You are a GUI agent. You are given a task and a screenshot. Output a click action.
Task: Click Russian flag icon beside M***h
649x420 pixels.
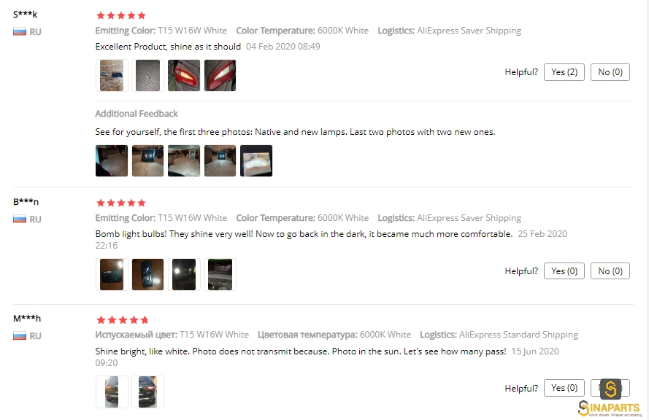tap(20, 336)
